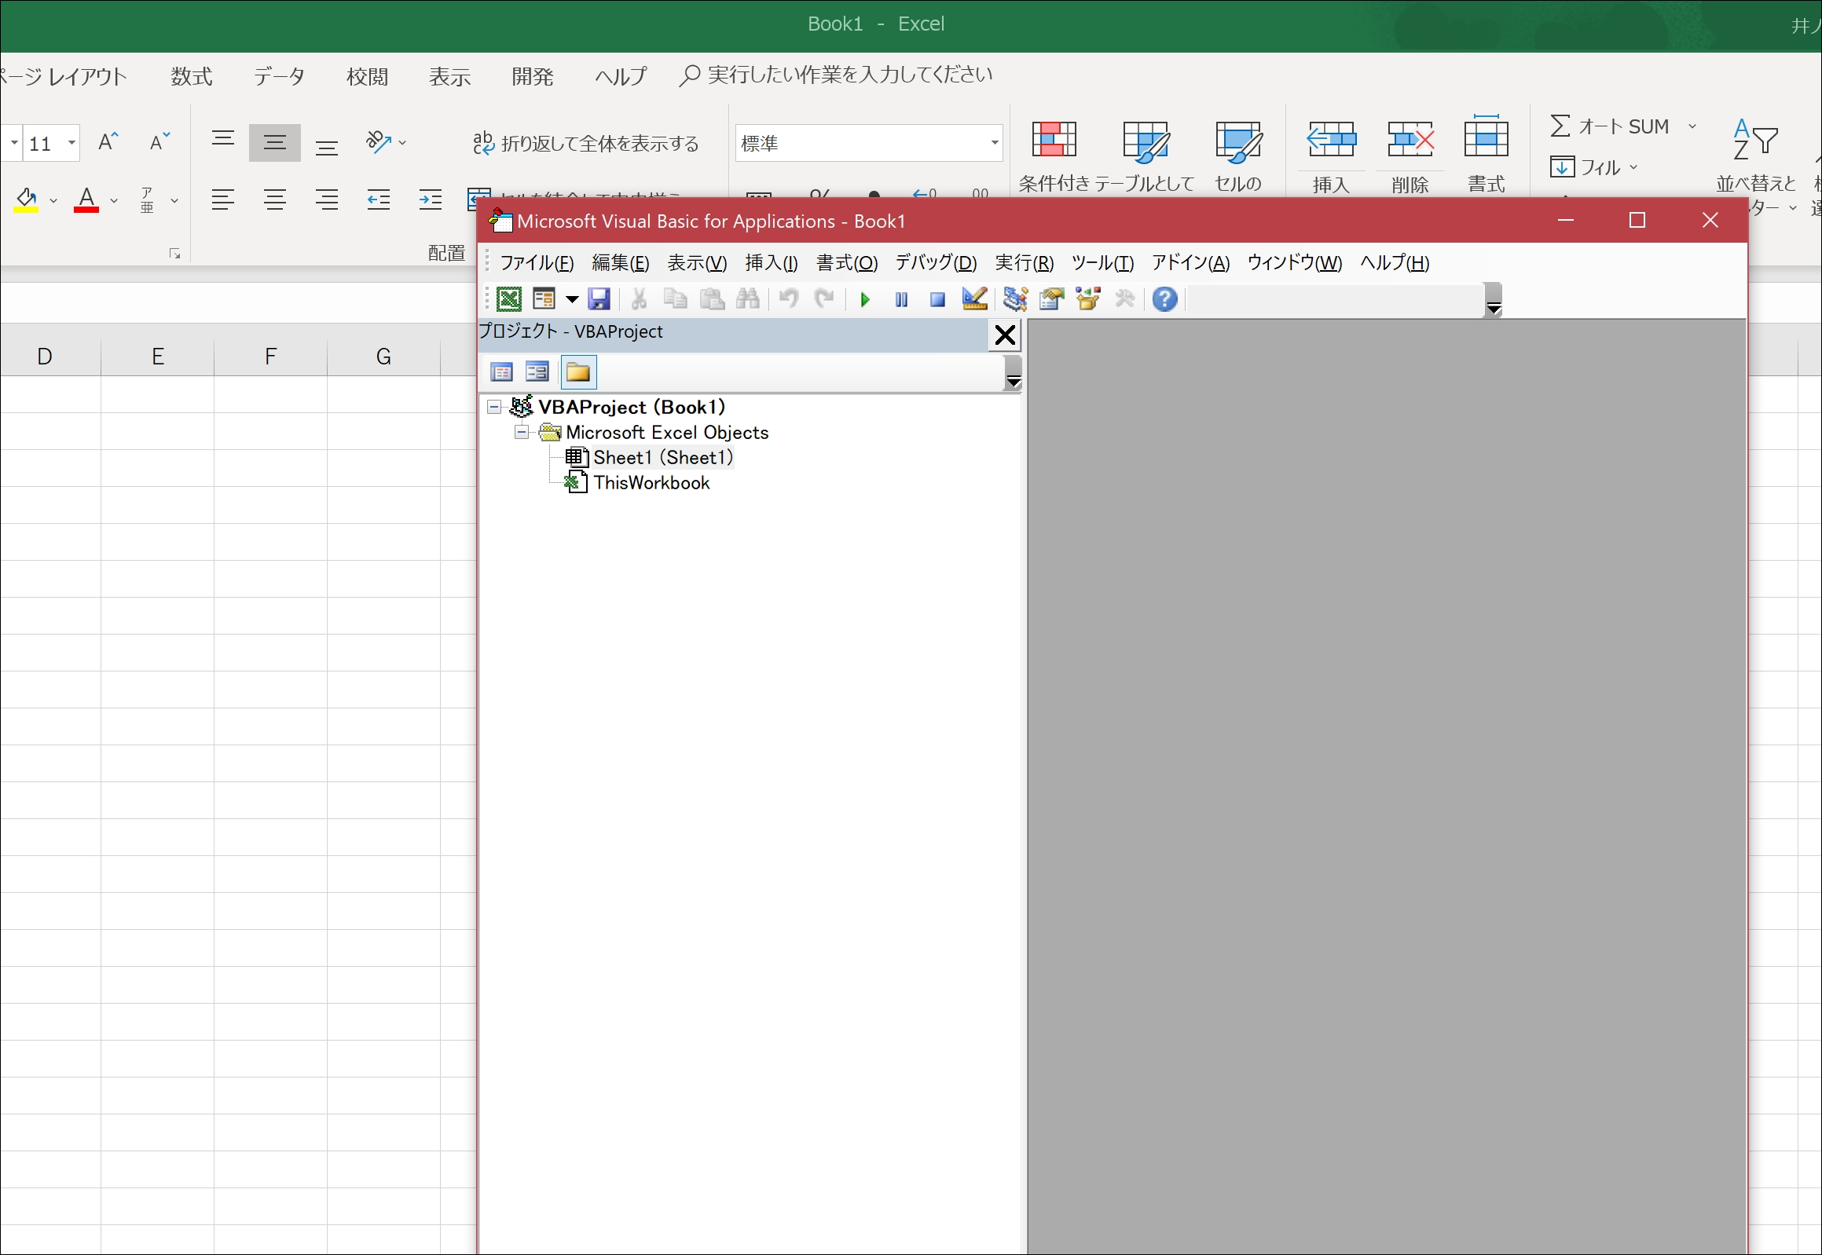Open the text orientation dropdown arrow

click(403, 142)
